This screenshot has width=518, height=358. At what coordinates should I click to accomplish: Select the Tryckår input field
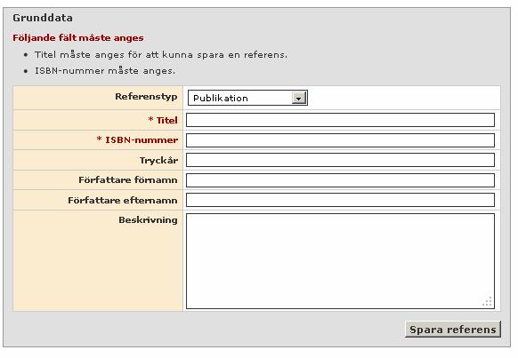click(x=340, y=160)
